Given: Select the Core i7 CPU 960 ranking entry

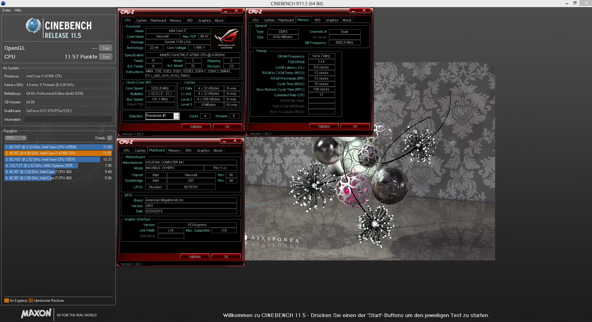Looking at the screenshot, I should click(x=58, y=172).
